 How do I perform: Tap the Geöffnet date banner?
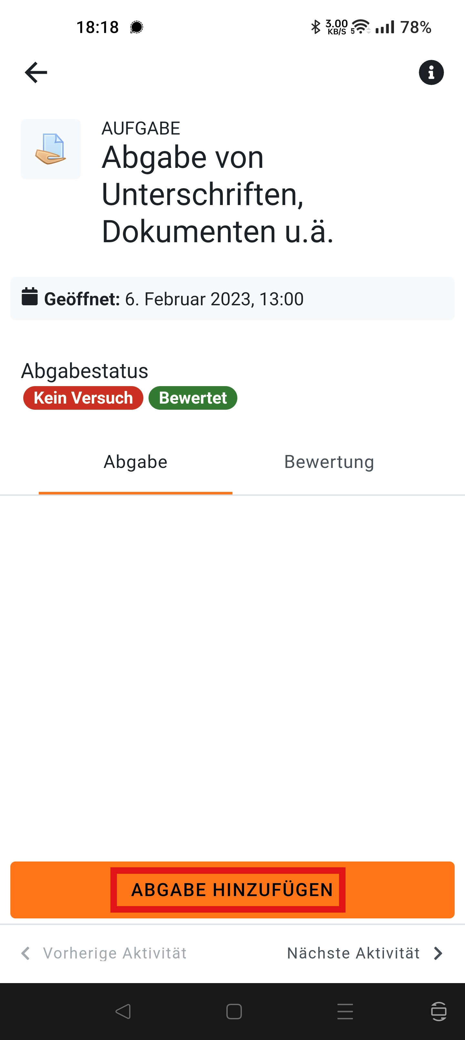(x=232, y=298)
